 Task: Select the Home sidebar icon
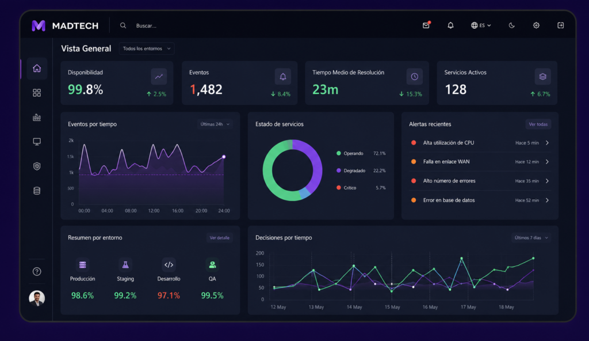(37, 68)
